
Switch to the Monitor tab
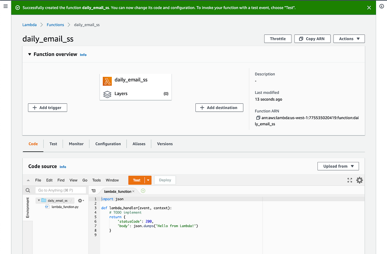(x=76, y=144)
